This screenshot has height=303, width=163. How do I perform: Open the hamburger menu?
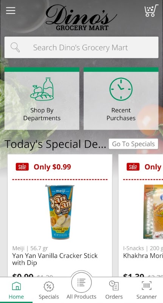coord(11,11)
